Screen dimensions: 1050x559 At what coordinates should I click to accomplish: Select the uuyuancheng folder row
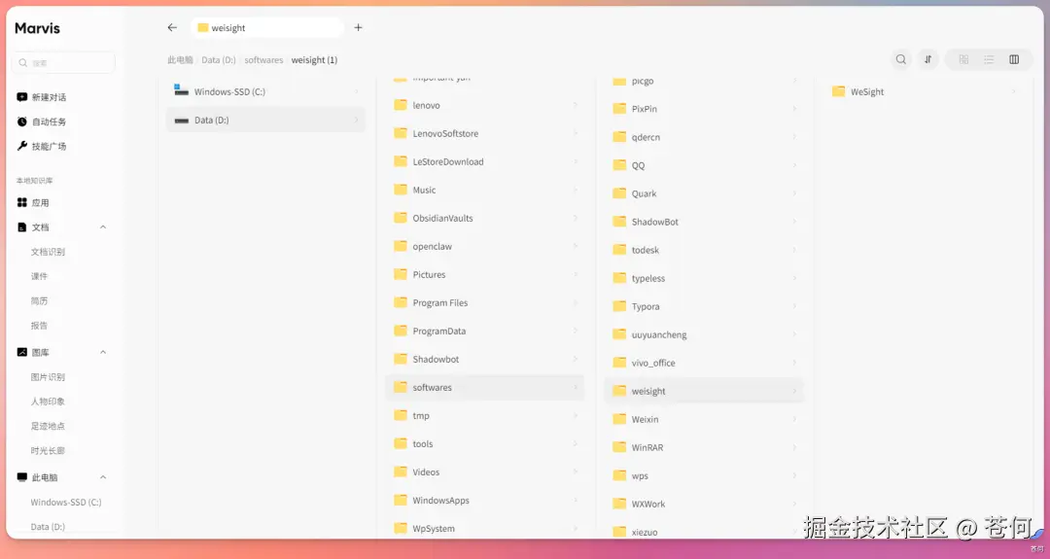coord(704,334)
